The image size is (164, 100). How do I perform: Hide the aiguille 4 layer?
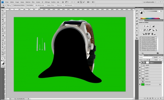click(x=140, y=68)
